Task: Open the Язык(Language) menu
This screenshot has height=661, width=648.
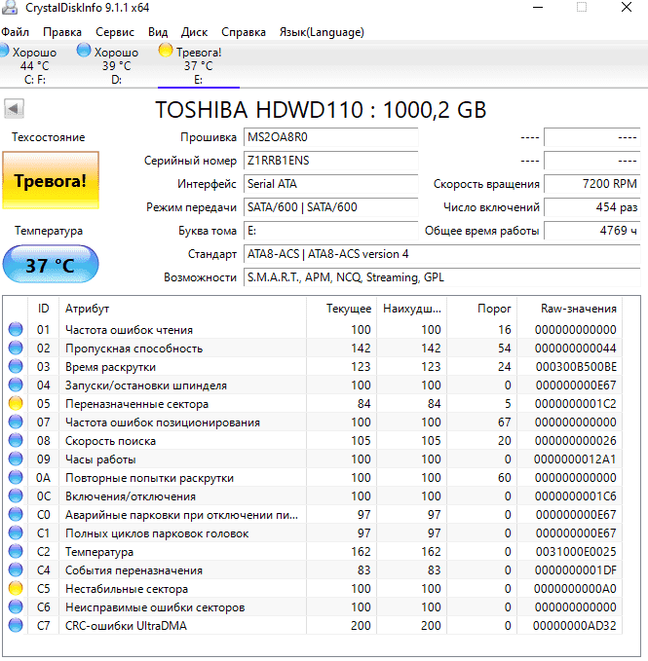Action: coord(322,32)
